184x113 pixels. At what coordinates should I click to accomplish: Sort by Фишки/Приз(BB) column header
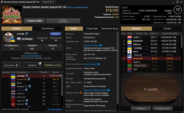(170, 33)
